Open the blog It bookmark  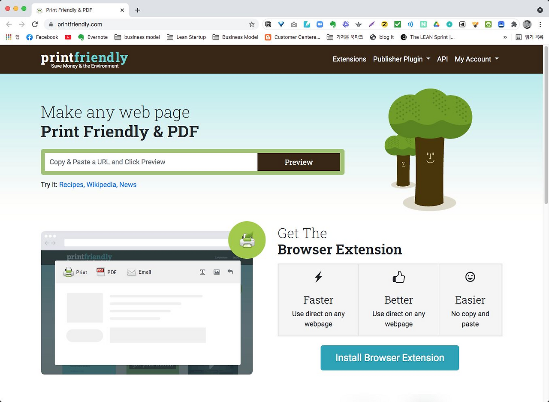382,37
